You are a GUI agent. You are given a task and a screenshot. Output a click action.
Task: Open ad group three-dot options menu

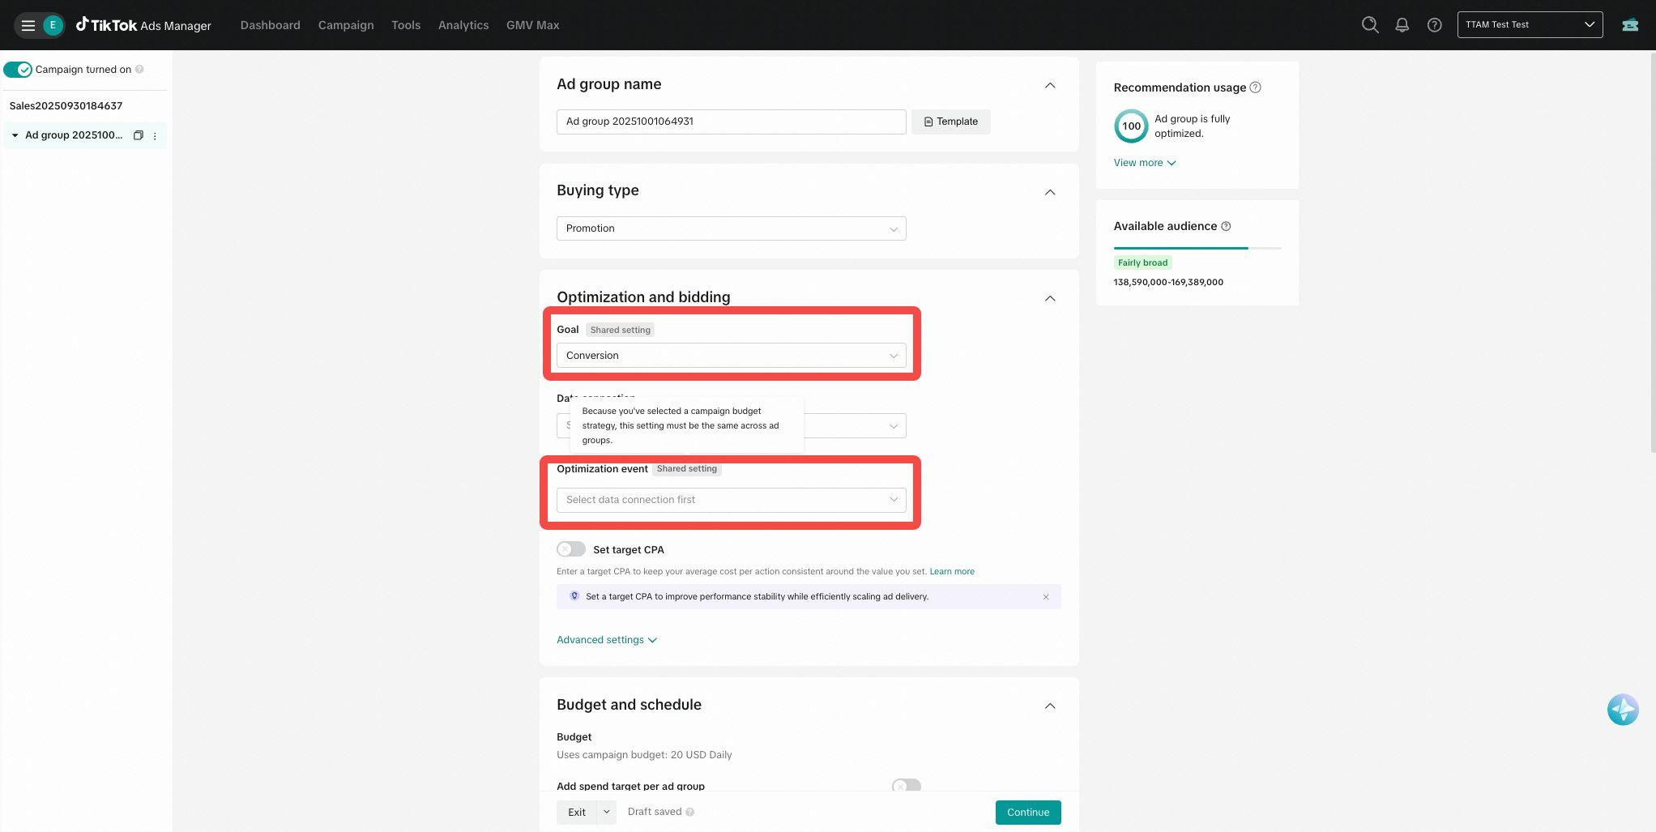(155, 136)
